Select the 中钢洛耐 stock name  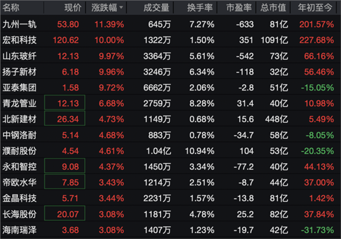[x=19, y=135]
